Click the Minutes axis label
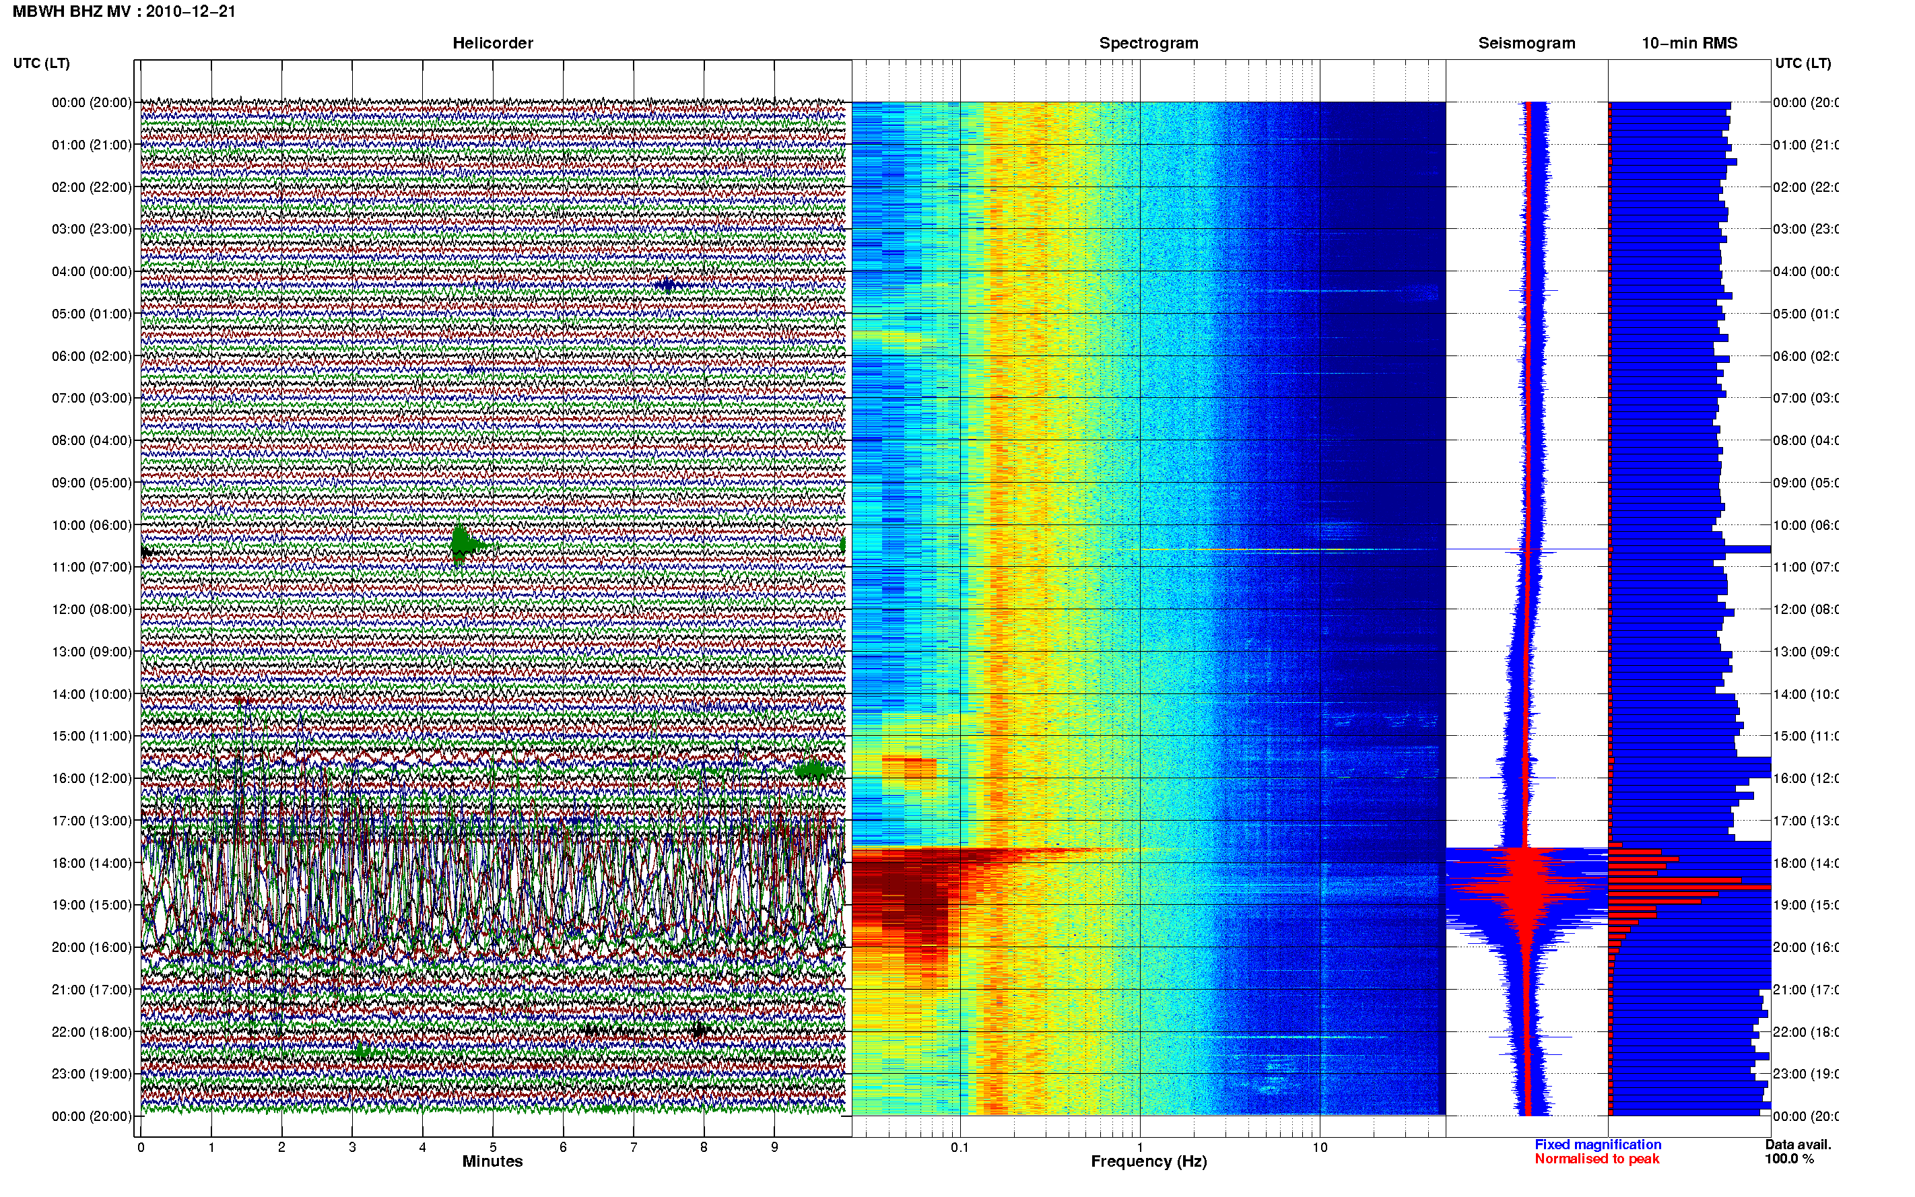 pyautogui.click(x=492, y=1161)
